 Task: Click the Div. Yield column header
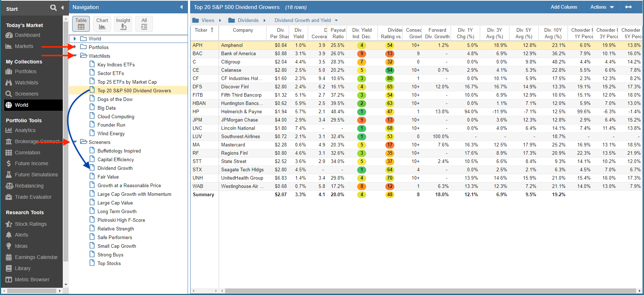click(x=298, y=33)
